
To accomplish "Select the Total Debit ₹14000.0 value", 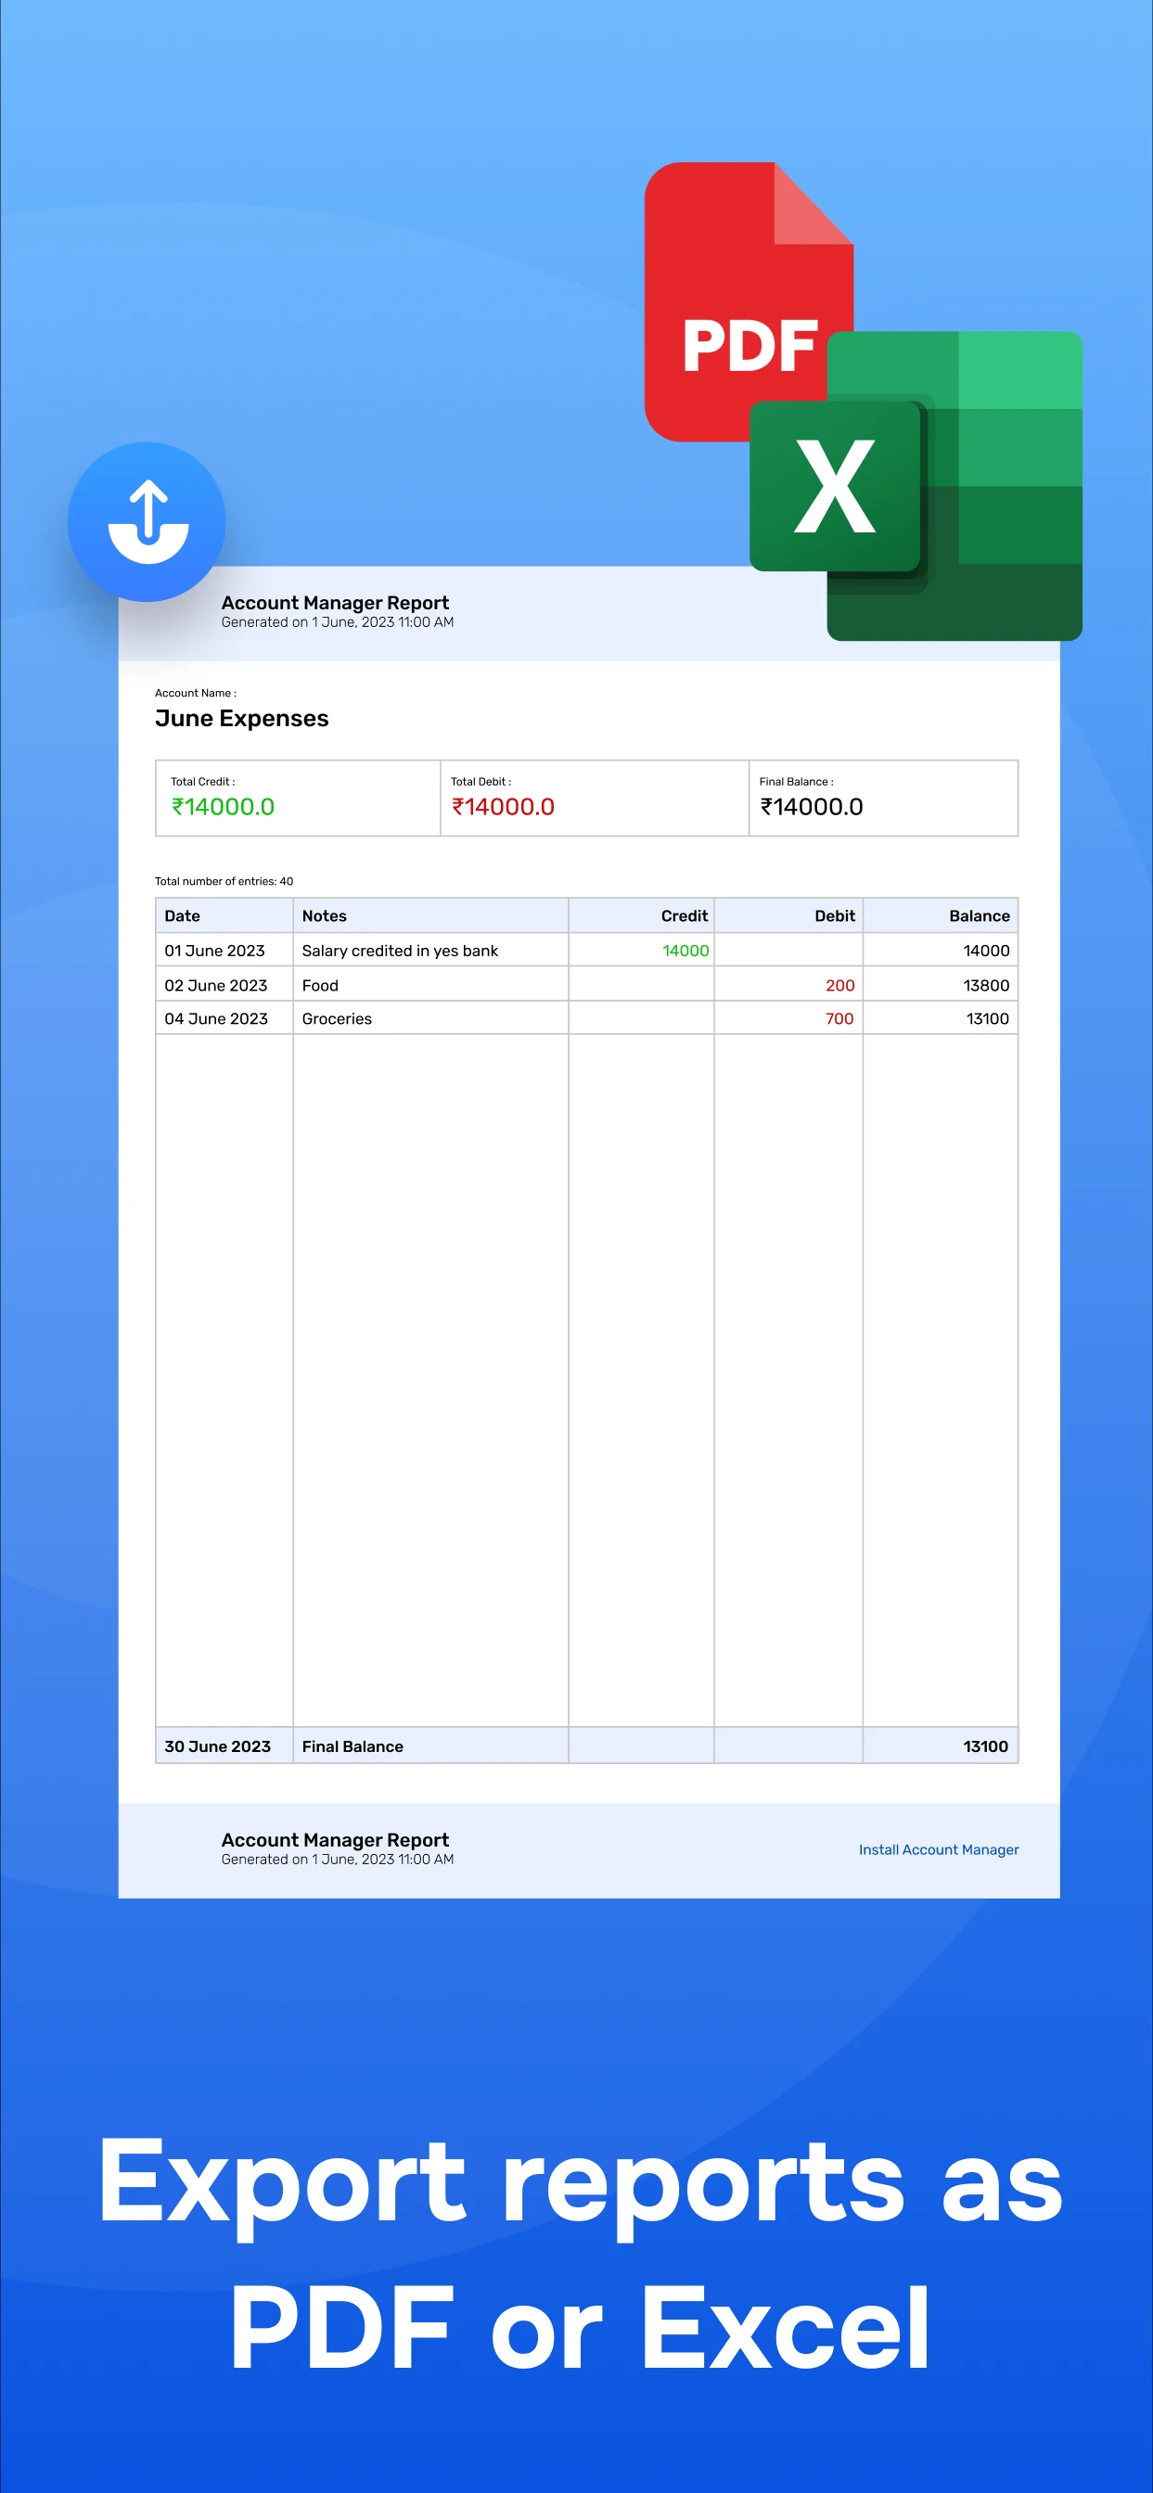I will (x=503, y=806).
